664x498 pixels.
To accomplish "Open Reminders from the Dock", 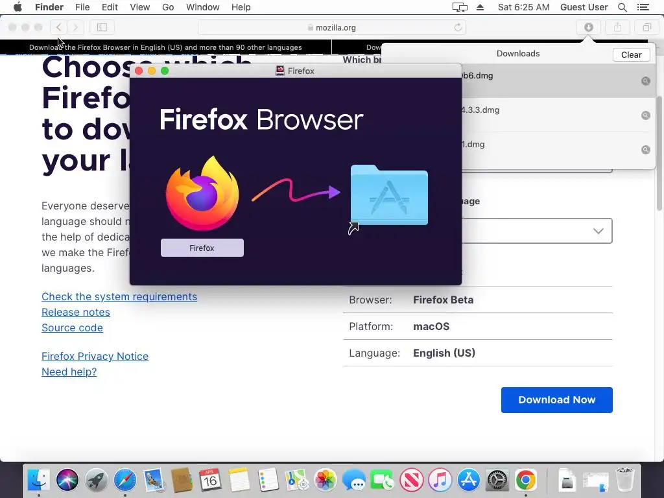I will point(268,480).
